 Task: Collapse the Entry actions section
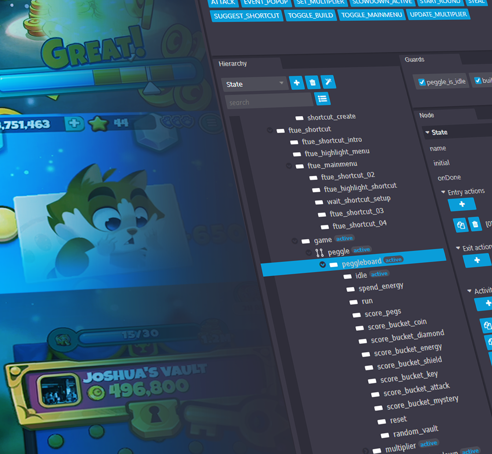point(443,192)
